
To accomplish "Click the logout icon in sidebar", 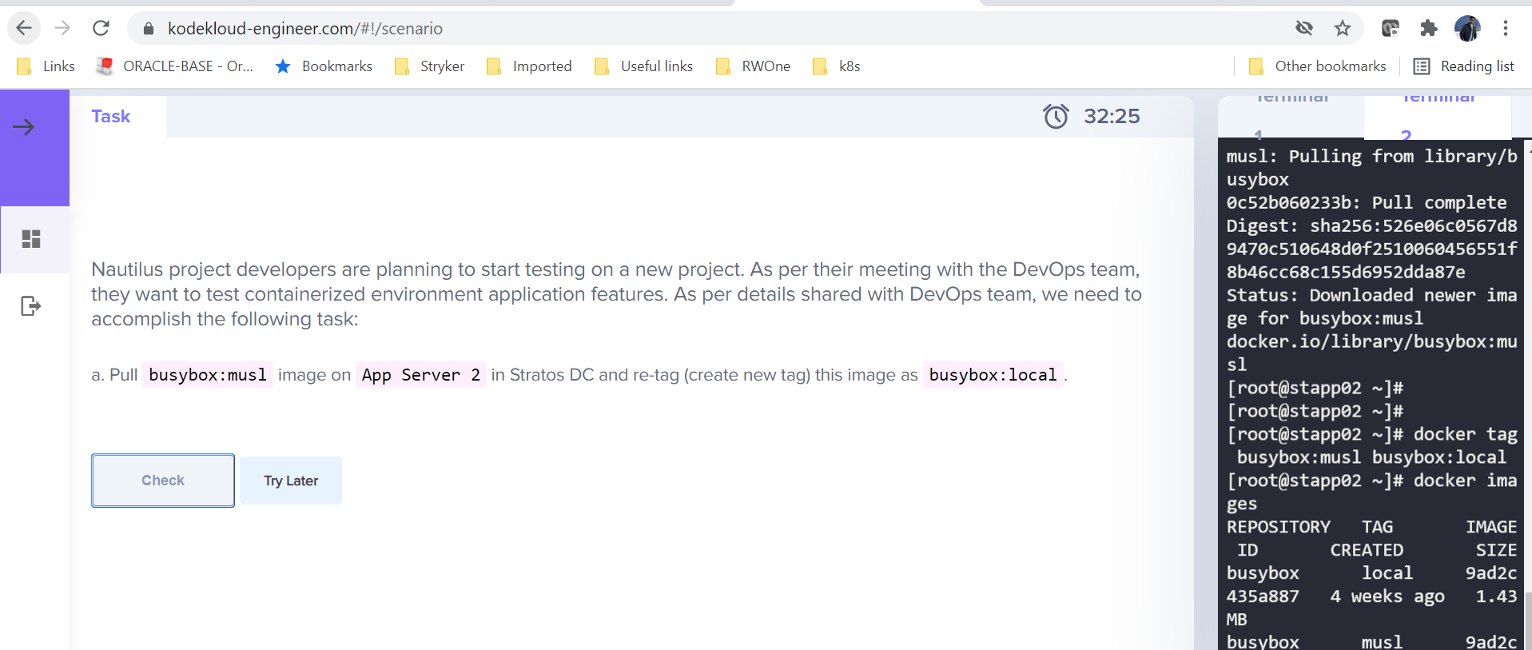I will 30,305.
